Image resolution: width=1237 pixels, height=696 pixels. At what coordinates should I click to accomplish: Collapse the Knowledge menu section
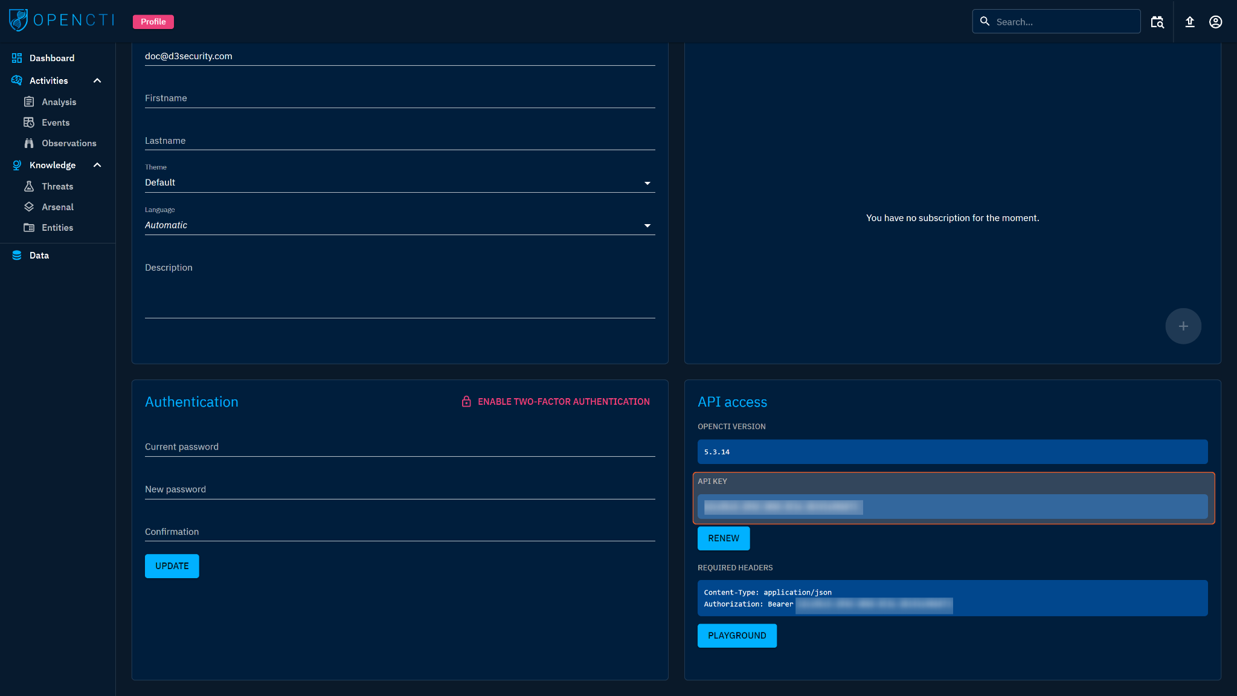click(x=97, y=166)
